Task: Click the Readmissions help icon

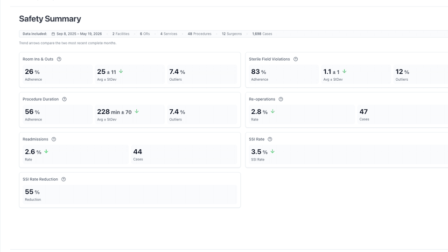Action: click(54, 139)
